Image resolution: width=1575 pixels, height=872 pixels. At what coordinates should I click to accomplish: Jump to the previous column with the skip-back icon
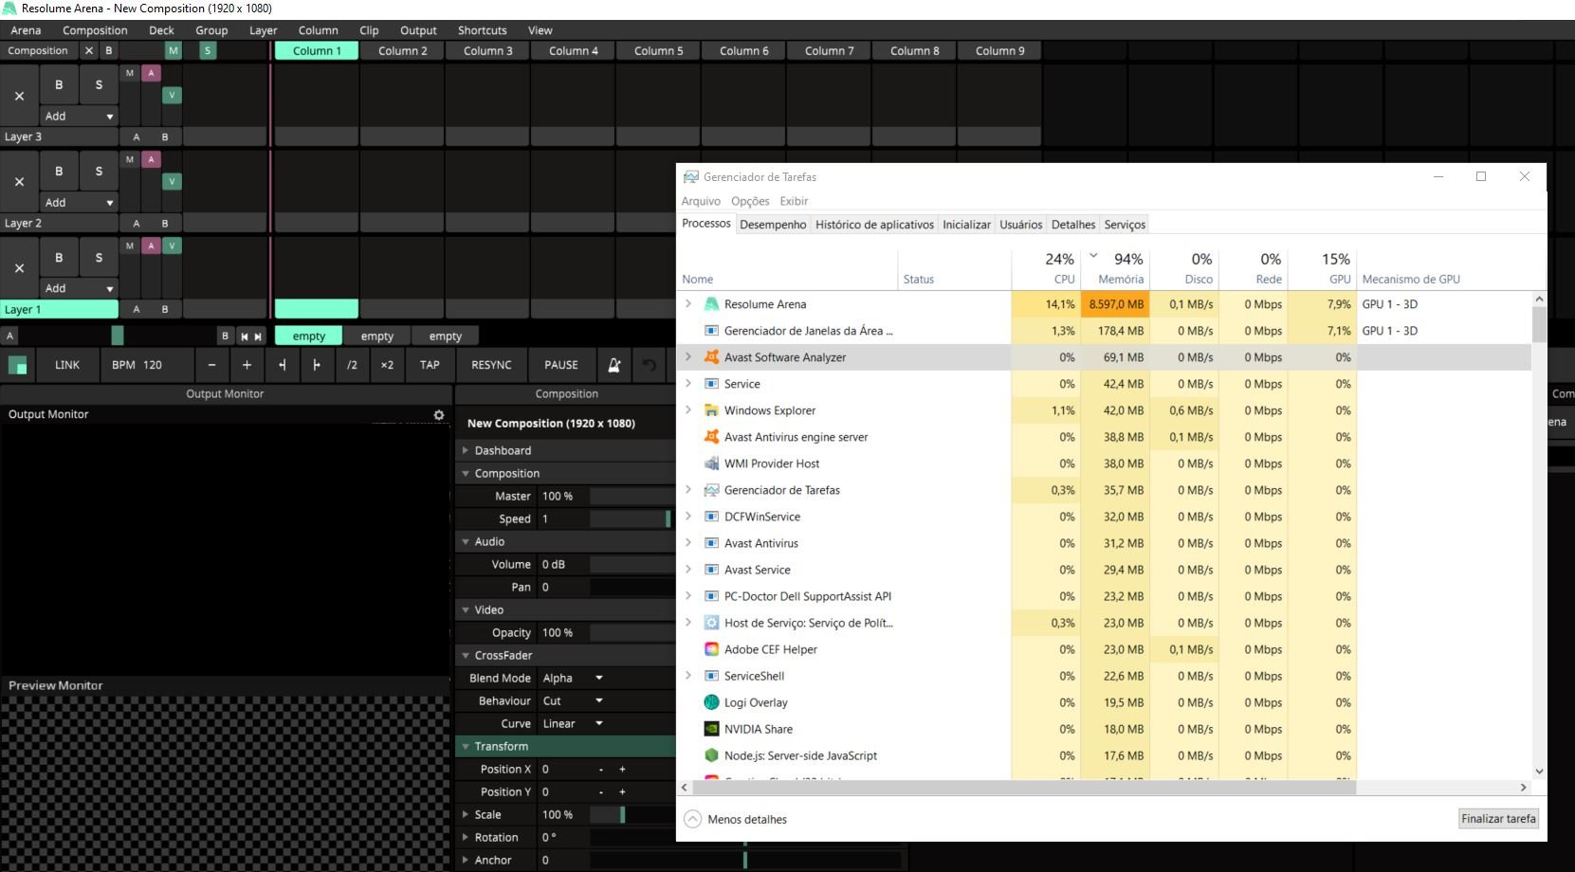point(244,336)
